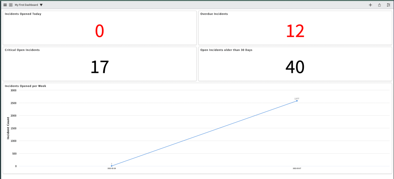Click the My First Dashboard title
Image resolution: width=394 pixels, height=179 pixels.
[x=26, y=5]
